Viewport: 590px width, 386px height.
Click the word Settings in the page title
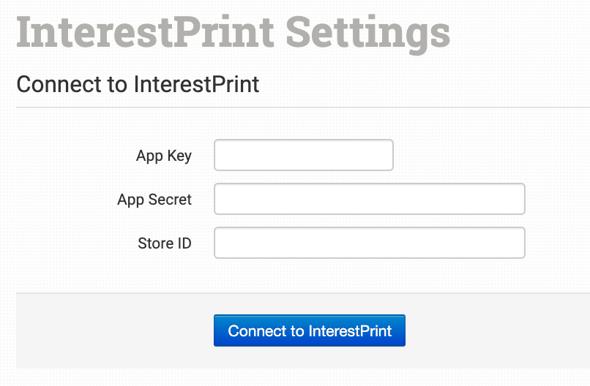pos(367,32)
